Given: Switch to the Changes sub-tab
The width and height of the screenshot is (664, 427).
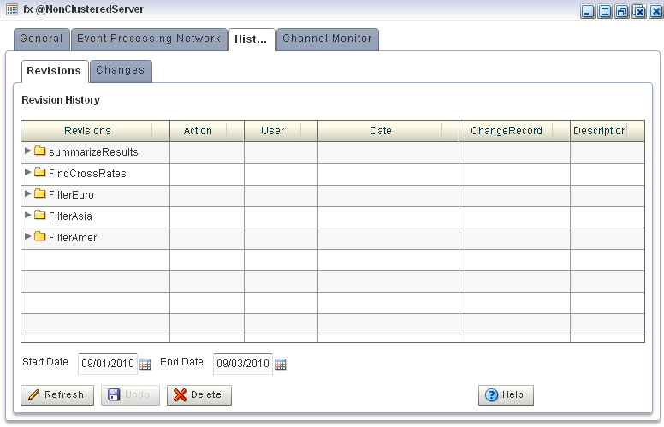Looking at the screenshot, I should (x=121, y=71).
